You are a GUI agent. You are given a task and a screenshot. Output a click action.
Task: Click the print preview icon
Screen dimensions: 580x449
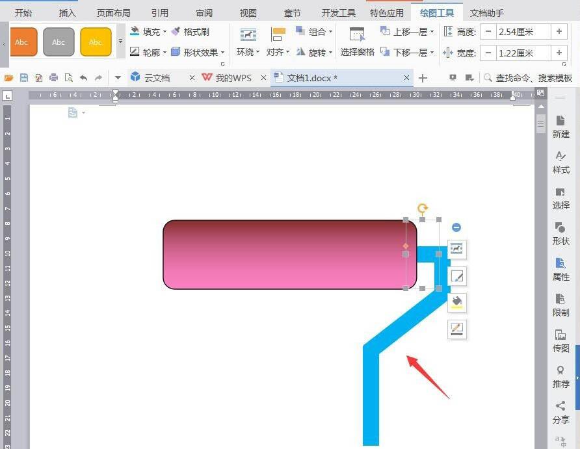pos(68,77)
